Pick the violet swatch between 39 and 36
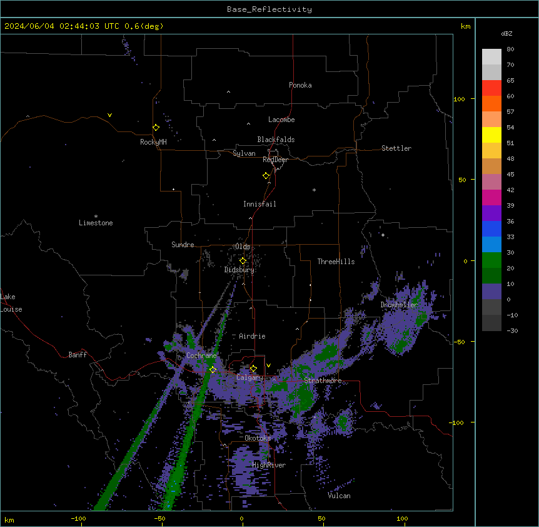 click(x=491, y=213)
